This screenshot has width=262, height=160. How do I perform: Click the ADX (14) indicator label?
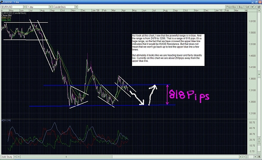pyautogui.click(x=6, y=120)
